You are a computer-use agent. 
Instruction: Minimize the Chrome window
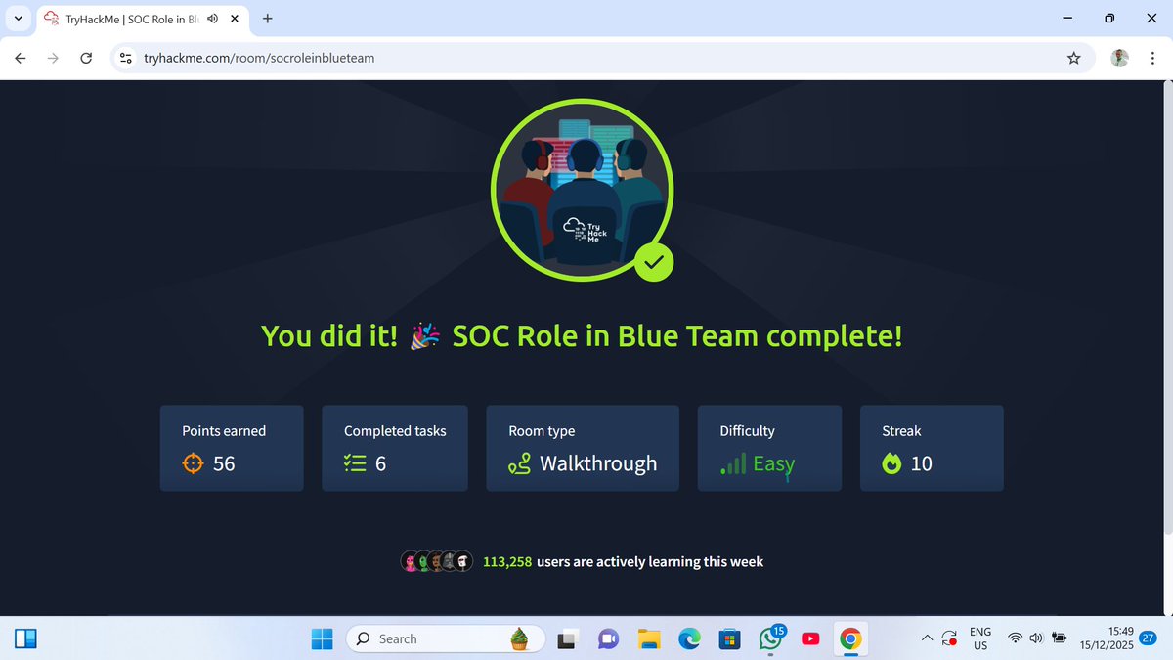(1065, 18)
